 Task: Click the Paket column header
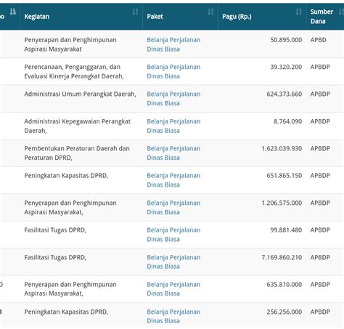click(180, 17)
